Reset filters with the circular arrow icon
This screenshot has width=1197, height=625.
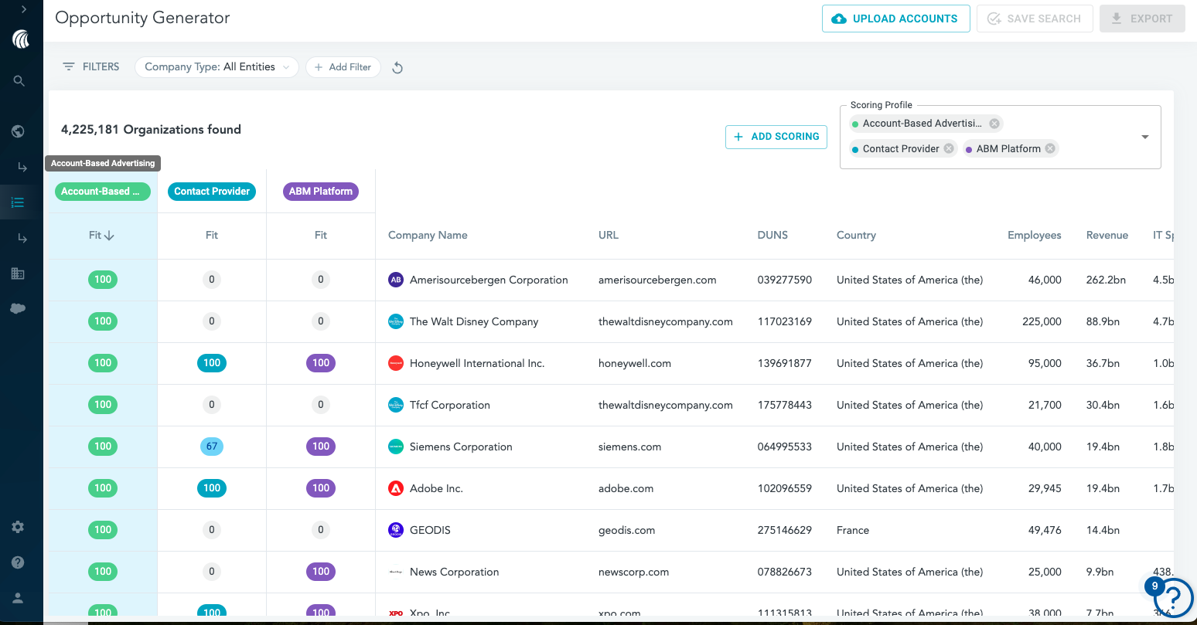coord(397,68)
